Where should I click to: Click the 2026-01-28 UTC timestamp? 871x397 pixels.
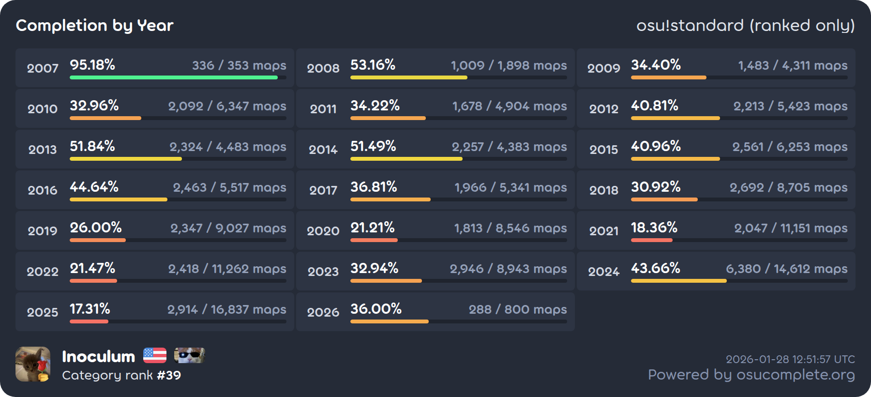pos(790,359)
